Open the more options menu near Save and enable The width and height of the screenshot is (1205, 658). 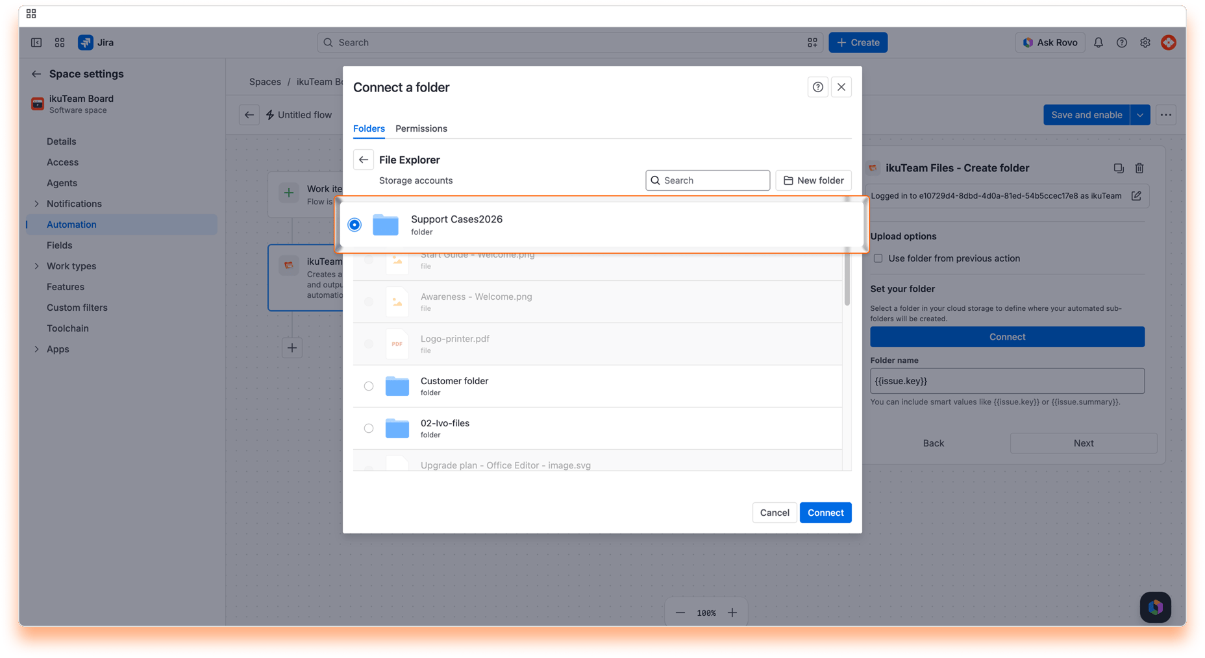click(1166, 115)
